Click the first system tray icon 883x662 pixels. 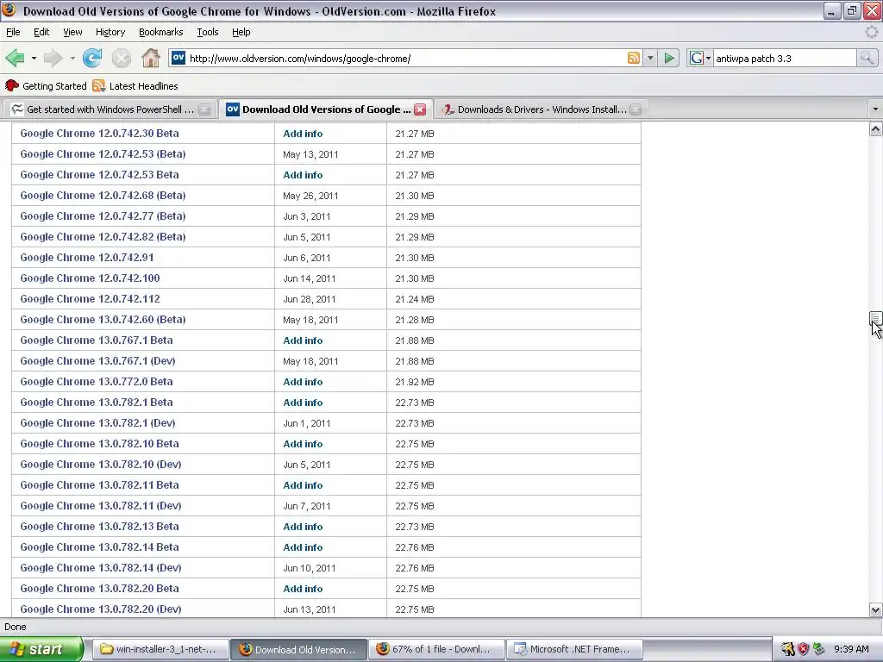coord(787,649)
